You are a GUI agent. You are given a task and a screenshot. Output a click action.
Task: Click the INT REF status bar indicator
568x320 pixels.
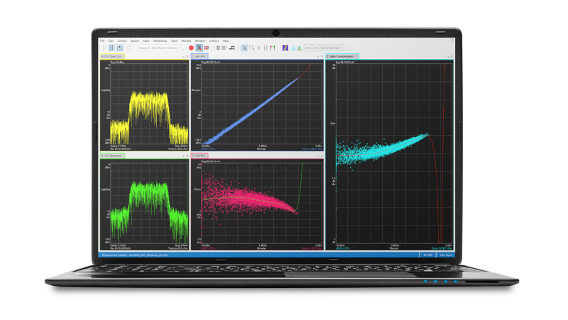tap(428, 253)
